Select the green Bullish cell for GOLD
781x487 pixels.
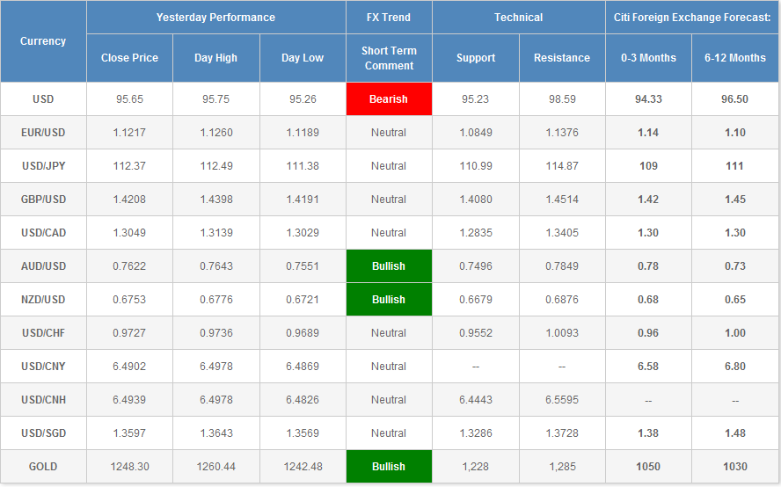point(389,467)
